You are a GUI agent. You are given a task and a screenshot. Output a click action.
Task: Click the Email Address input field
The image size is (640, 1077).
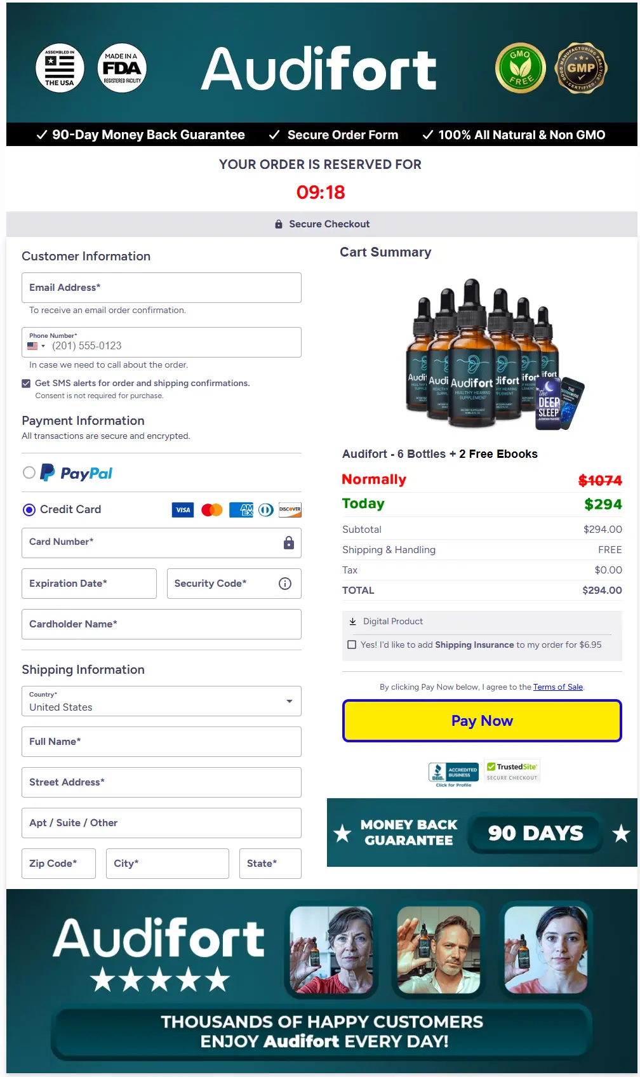161,288
